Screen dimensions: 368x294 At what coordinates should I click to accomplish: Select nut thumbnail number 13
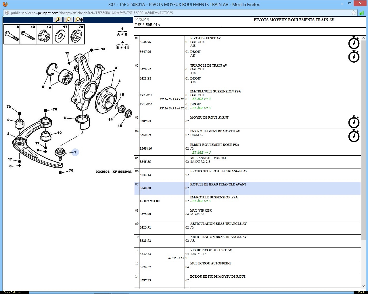(x=44, y=34)
